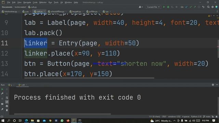Viewport: 219px width, 123px height.
Task: Update project with Git blue arrow icon
Action: 186,7
